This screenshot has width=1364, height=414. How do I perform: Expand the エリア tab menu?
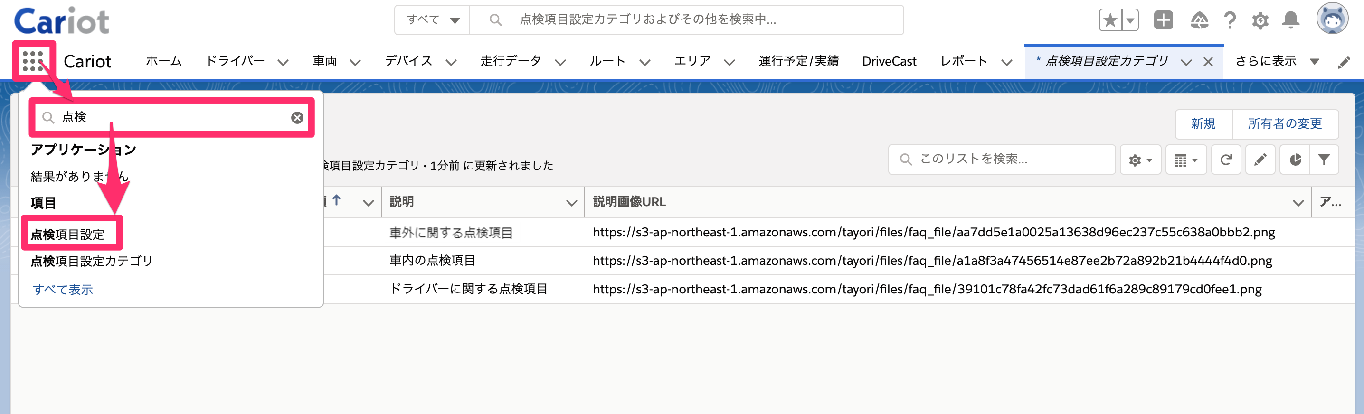coord(729,63)
